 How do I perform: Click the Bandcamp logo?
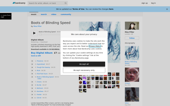(x=19, y=3)
